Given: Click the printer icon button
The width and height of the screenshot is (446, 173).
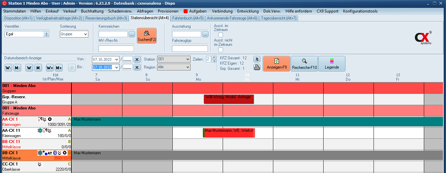Looking at the screenshot, I should [x=257, y=67].
